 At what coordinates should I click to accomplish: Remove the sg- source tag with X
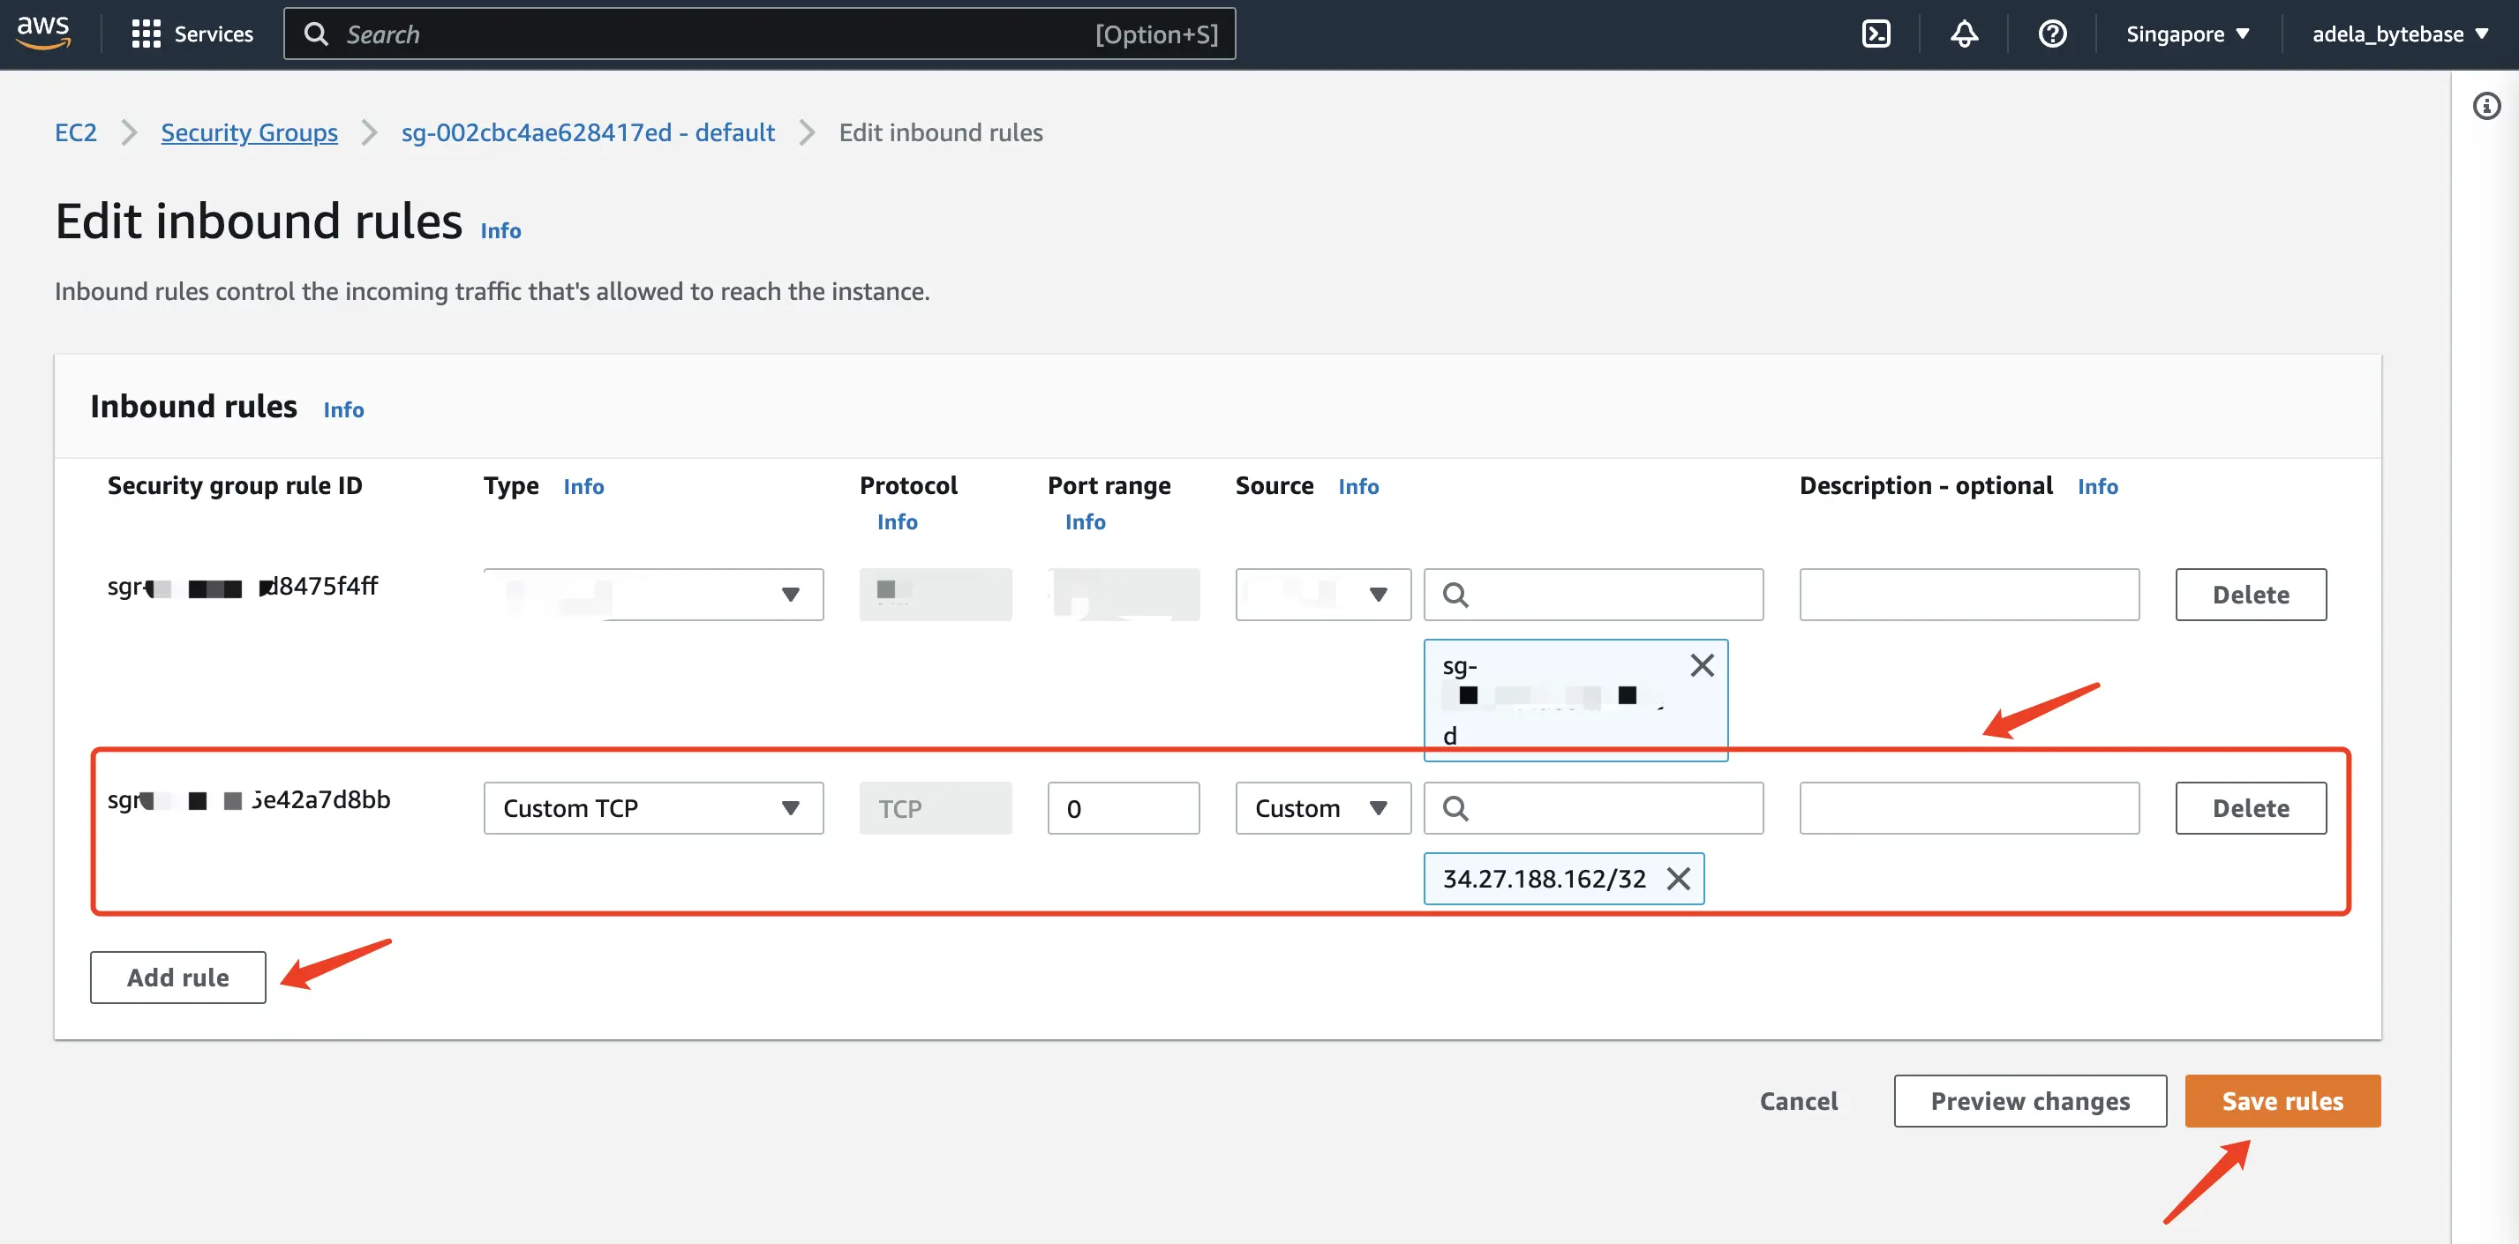pos(1702,665)
